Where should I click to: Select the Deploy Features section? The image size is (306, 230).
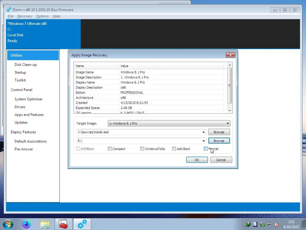click(23, 132)
